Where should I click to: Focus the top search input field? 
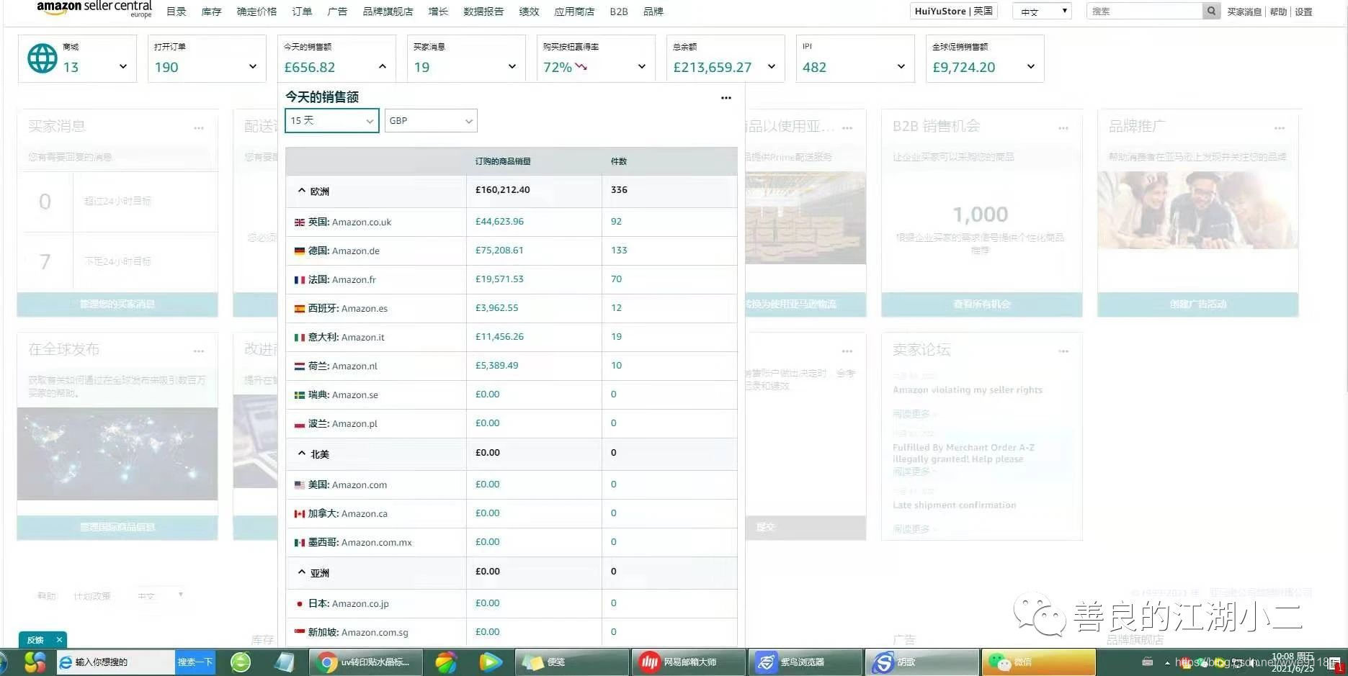(1144, 11)
